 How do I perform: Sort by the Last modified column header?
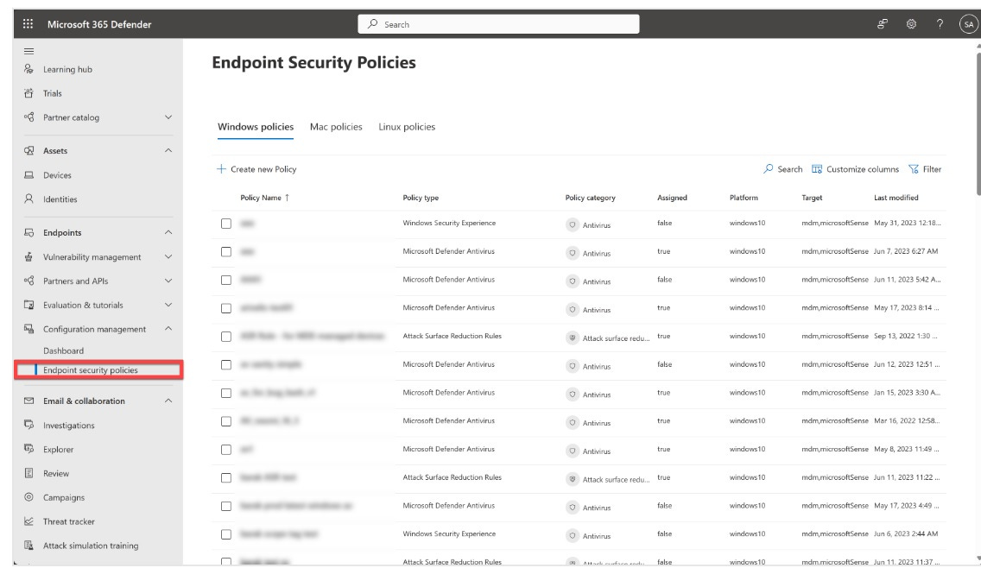tap(896, 198)
